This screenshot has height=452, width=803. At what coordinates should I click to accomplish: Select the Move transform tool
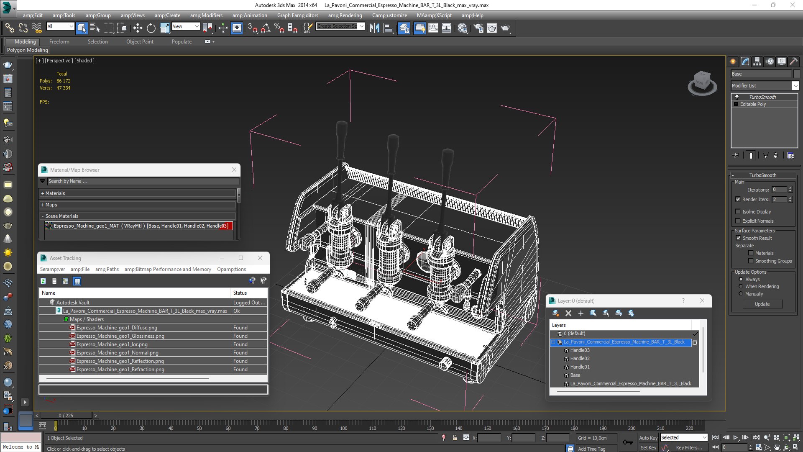tap(137, 28)
